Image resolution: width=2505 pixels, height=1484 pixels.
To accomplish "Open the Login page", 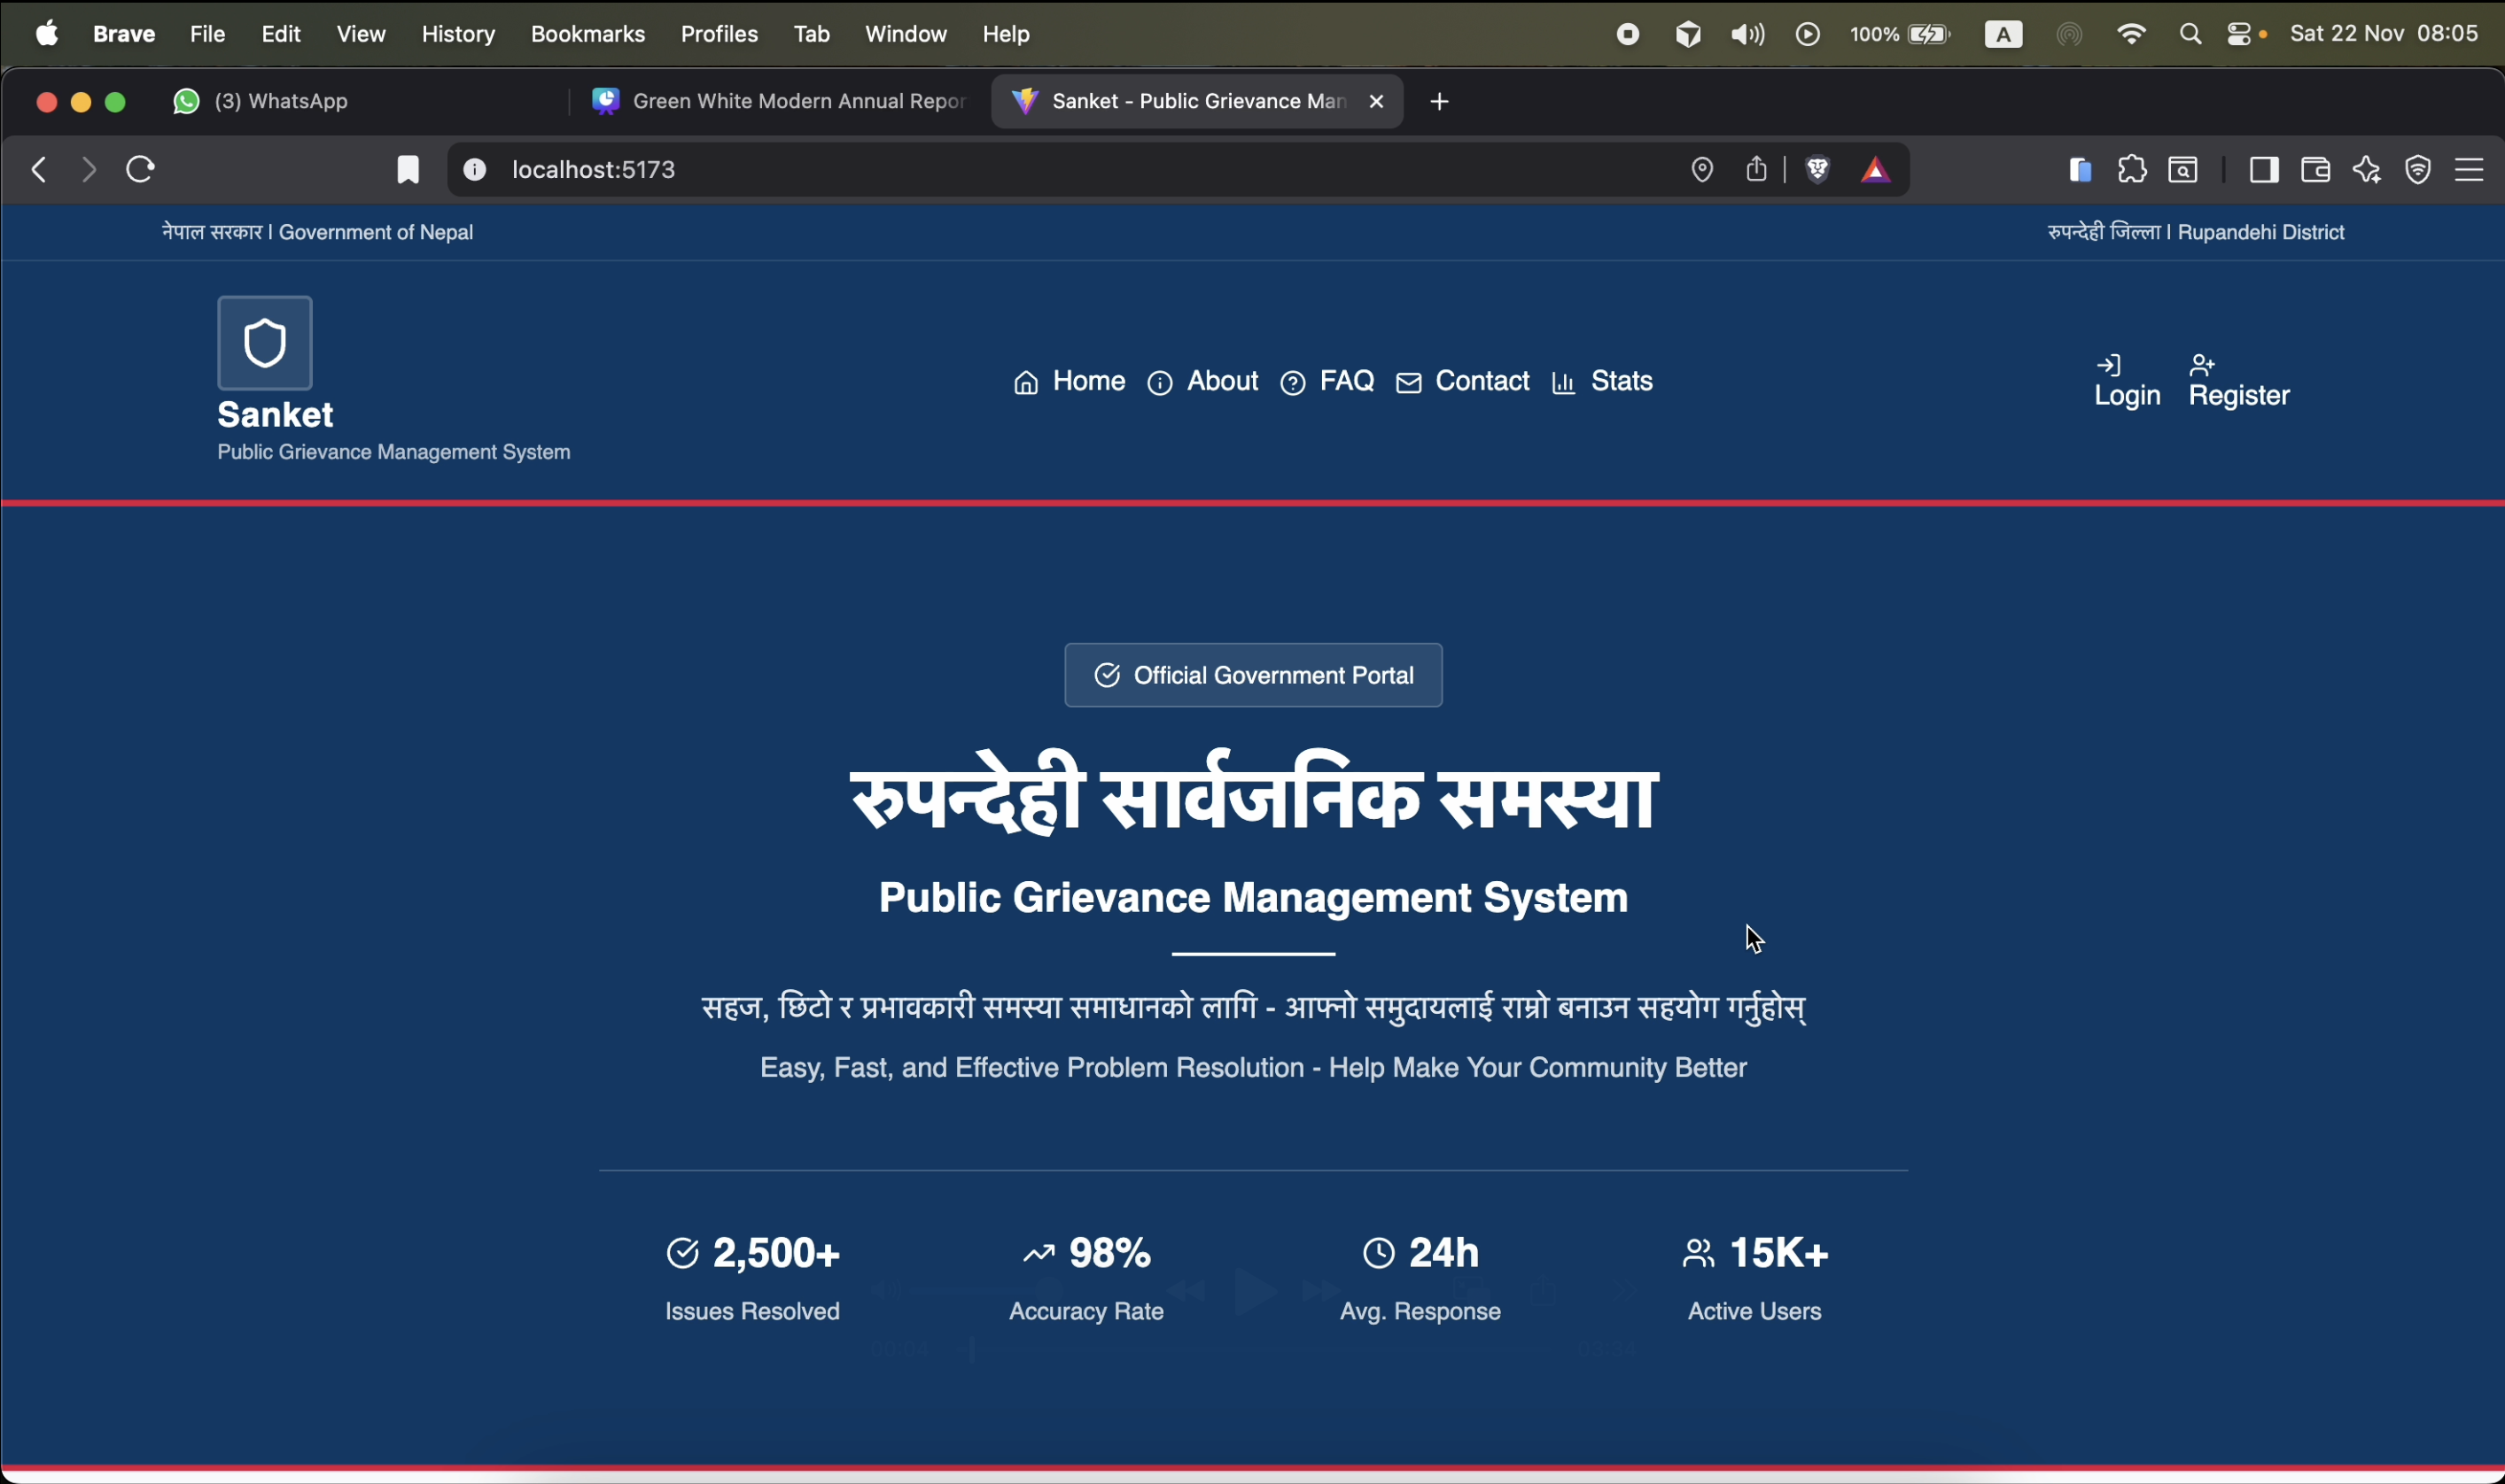I will click(x=2127, y=382).
